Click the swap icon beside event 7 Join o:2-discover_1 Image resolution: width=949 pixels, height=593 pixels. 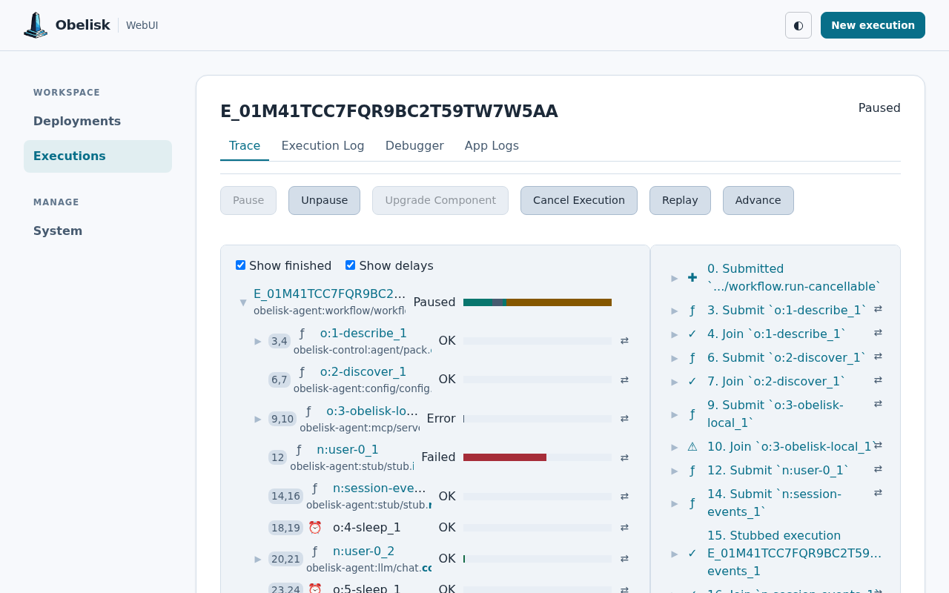pyautogui.click(x=878, y=380)
